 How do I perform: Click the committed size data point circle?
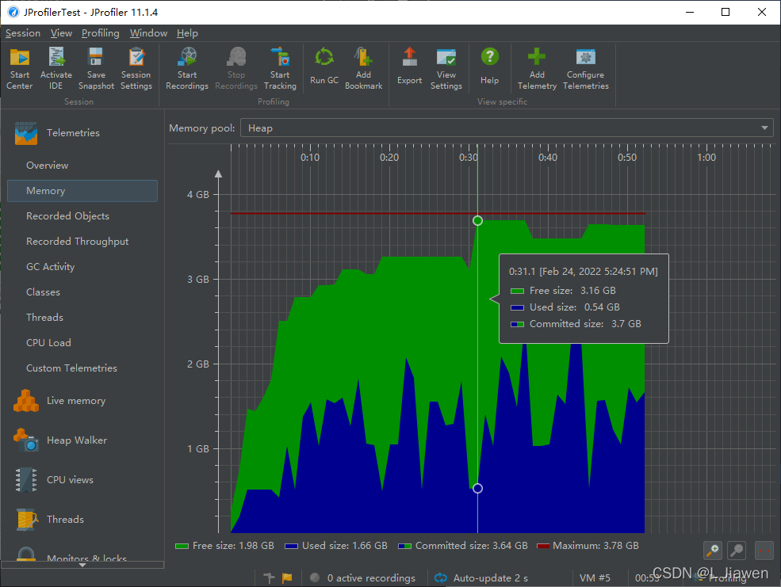click(477, 220)
